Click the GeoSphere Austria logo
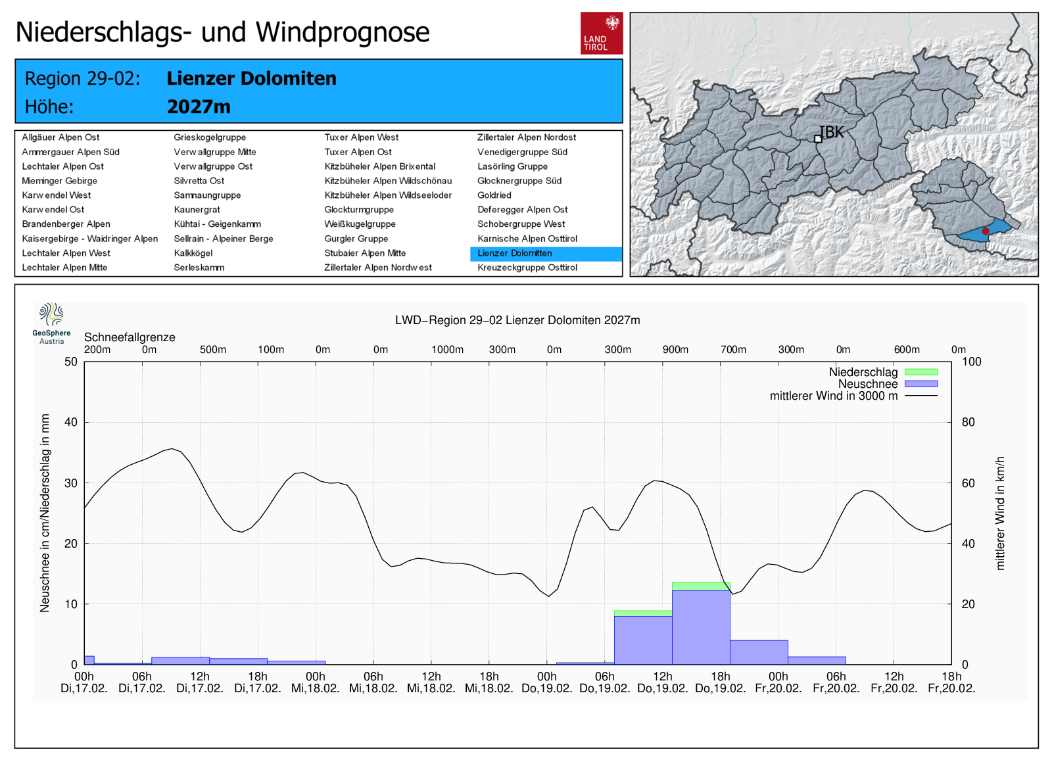The width and height of the screenshot is (1052, 758). coord(51,323)
